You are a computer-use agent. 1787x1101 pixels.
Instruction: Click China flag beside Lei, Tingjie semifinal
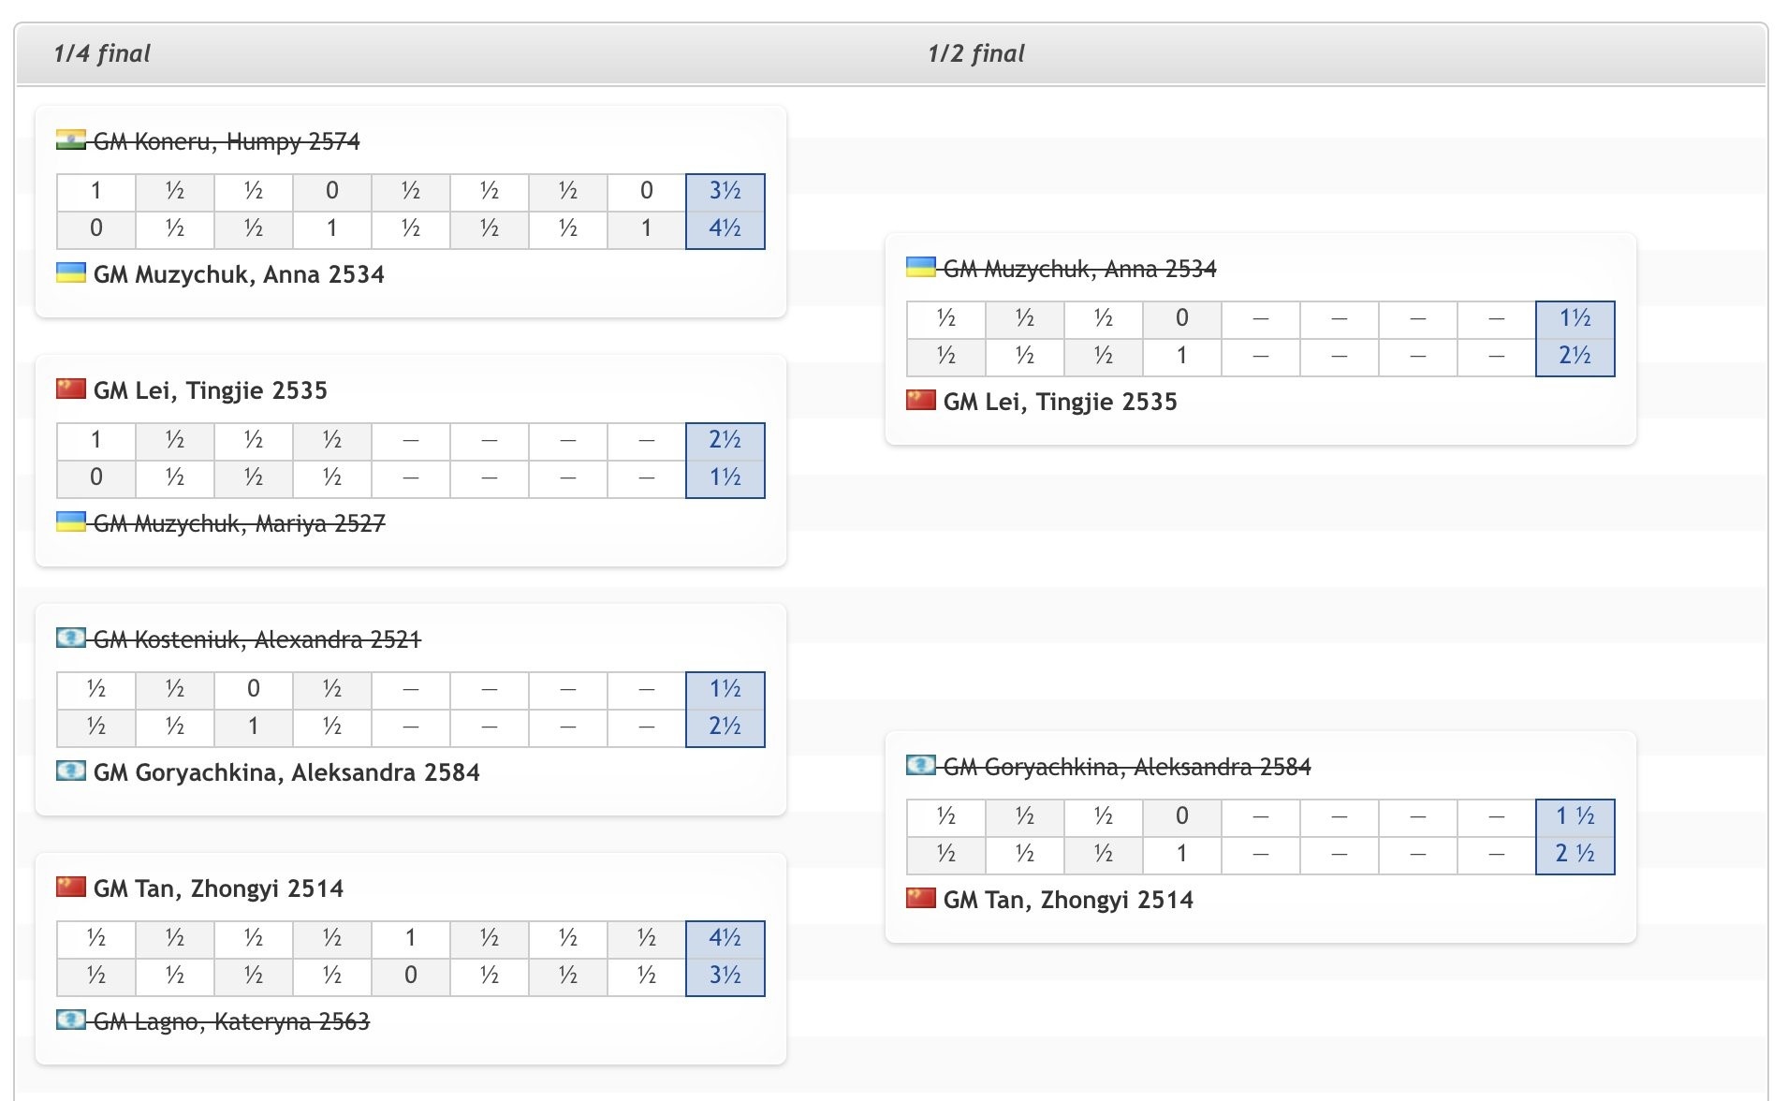[921, 401]
